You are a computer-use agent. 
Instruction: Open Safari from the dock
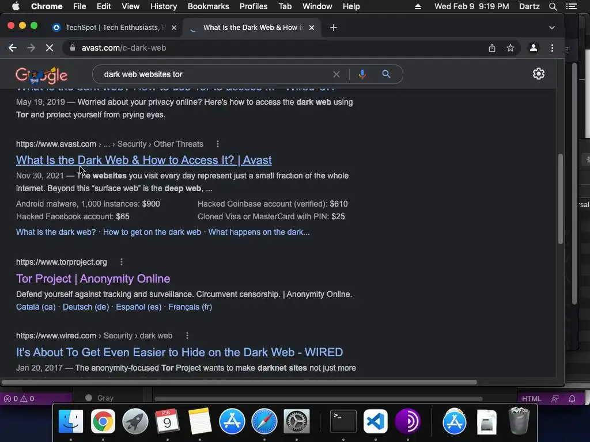tap(264, 421)
